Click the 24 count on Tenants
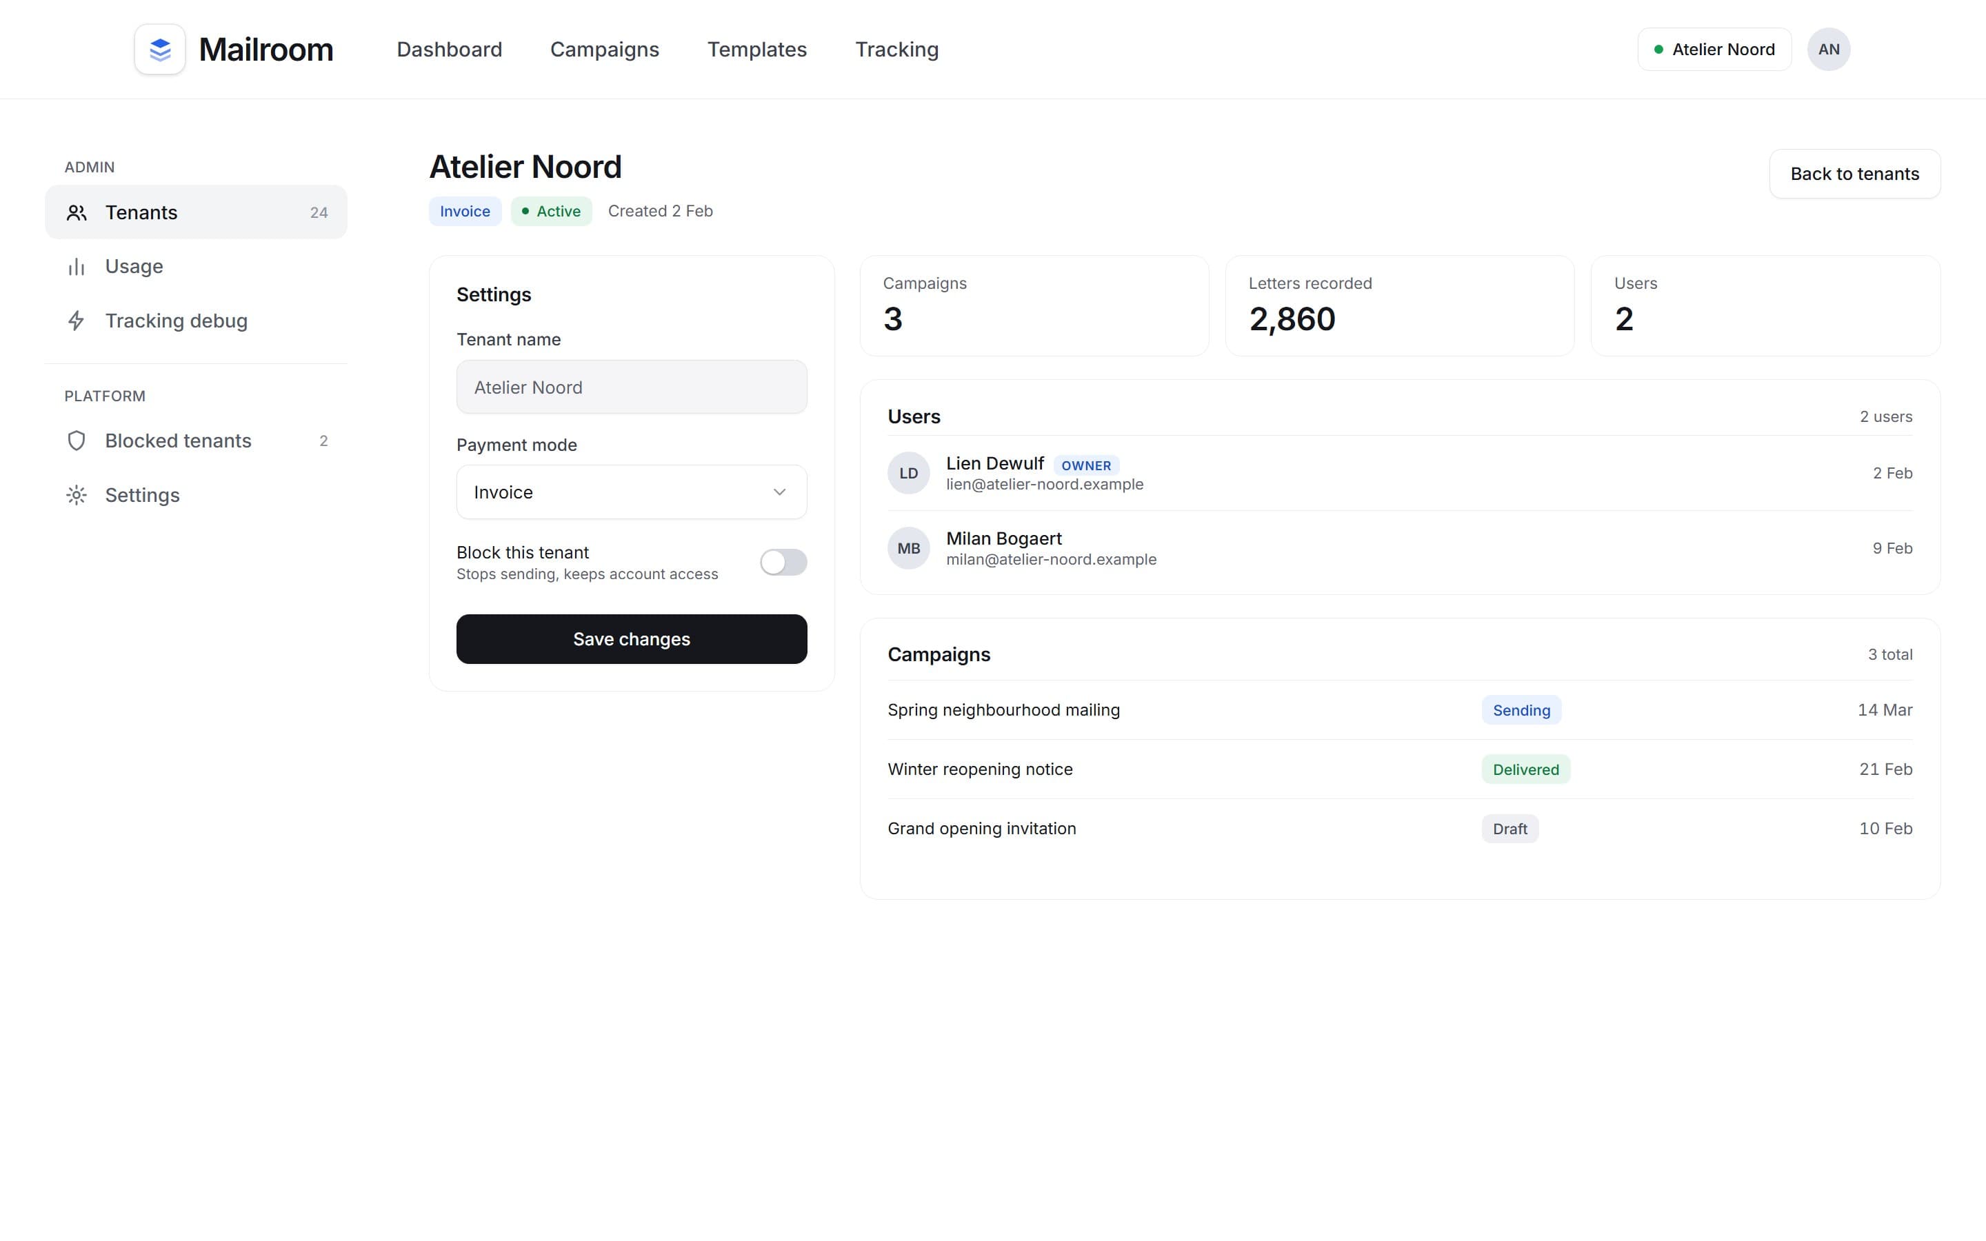Viewport: 1986px width, 1241px height. point(319,212)
